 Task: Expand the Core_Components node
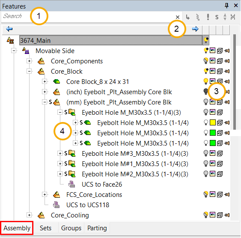point(29,61)
